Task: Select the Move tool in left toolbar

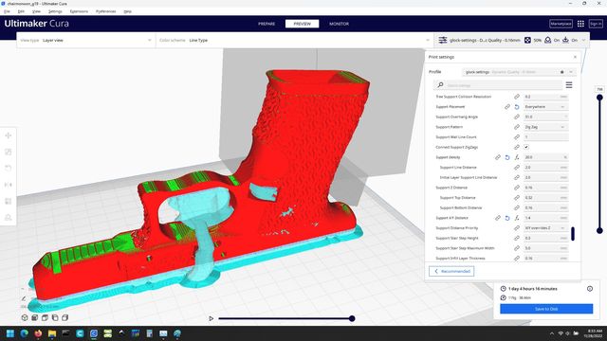Action: point(9,135)
